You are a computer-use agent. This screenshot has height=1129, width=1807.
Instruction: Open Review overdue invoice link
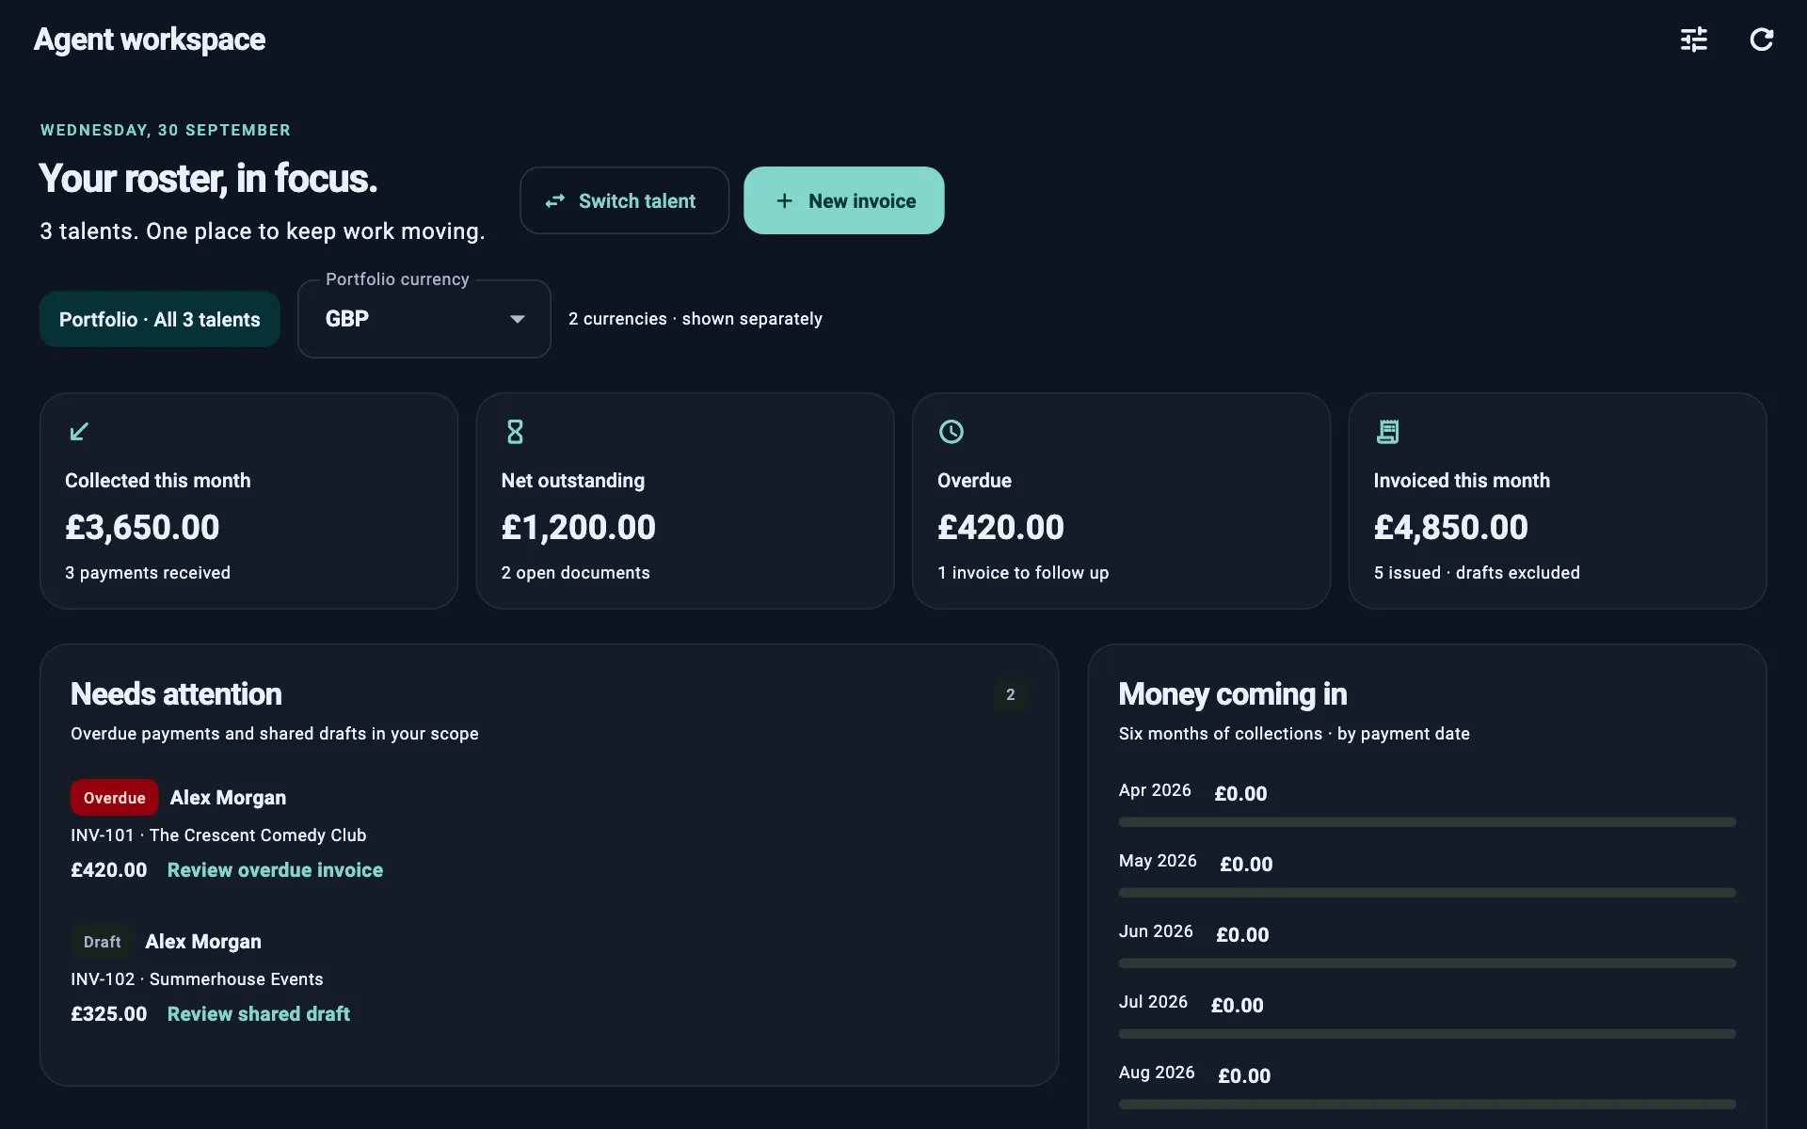275,870
